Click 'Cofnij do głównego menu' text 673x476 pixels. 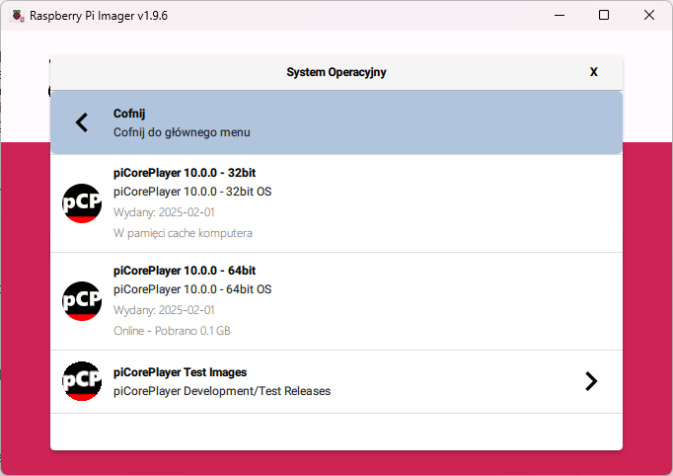click(x=182, y=132)
